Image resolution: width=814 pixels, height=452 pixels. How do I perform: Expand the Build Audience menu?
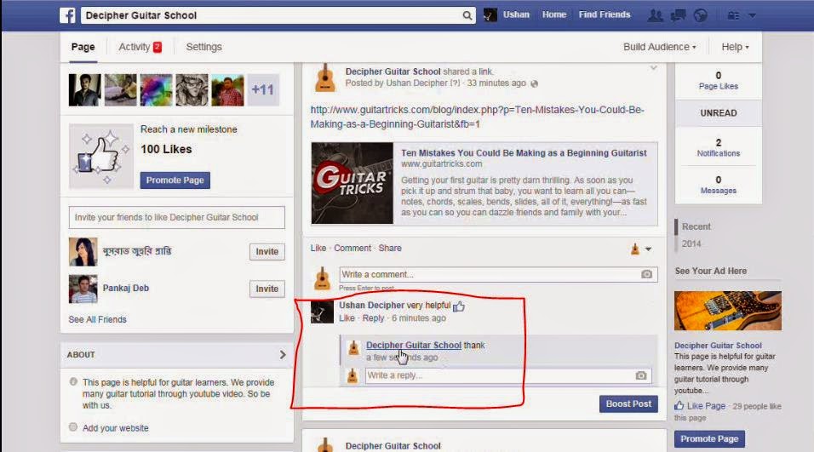click(659, 47)
